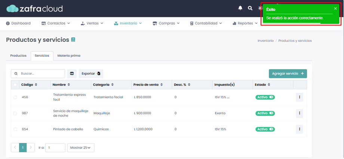Sort by Precio de venta column
The height and width of the screenshot is (159, 344).
(162, 84)
